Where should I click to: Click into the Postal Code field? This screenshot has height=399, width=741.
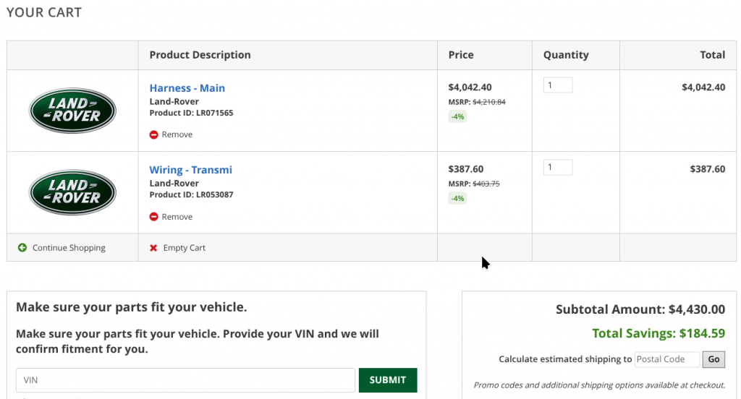666,359
